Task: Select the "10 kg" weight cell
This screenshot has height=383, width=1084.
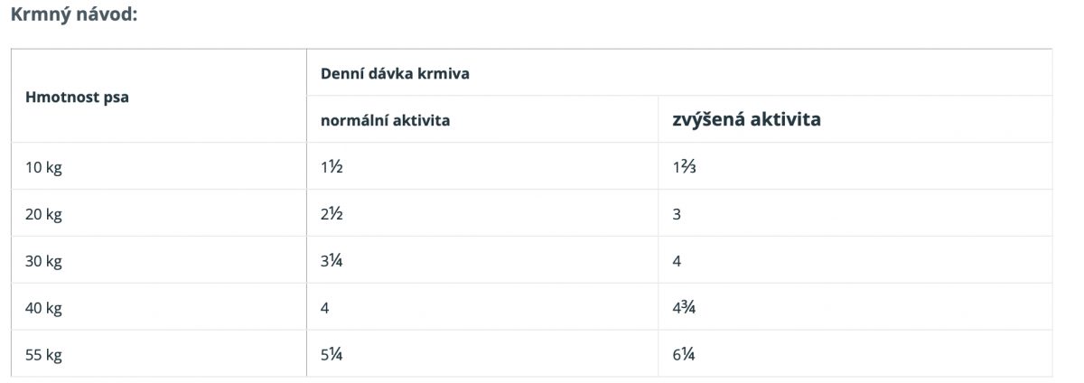Action: (43, 167)
